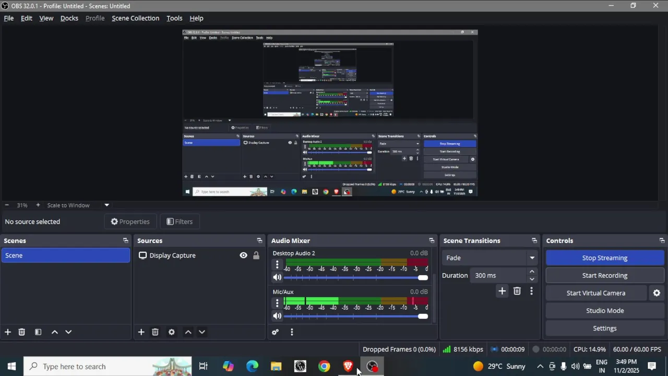Toggle Display Capture lock

pos(256,255)
